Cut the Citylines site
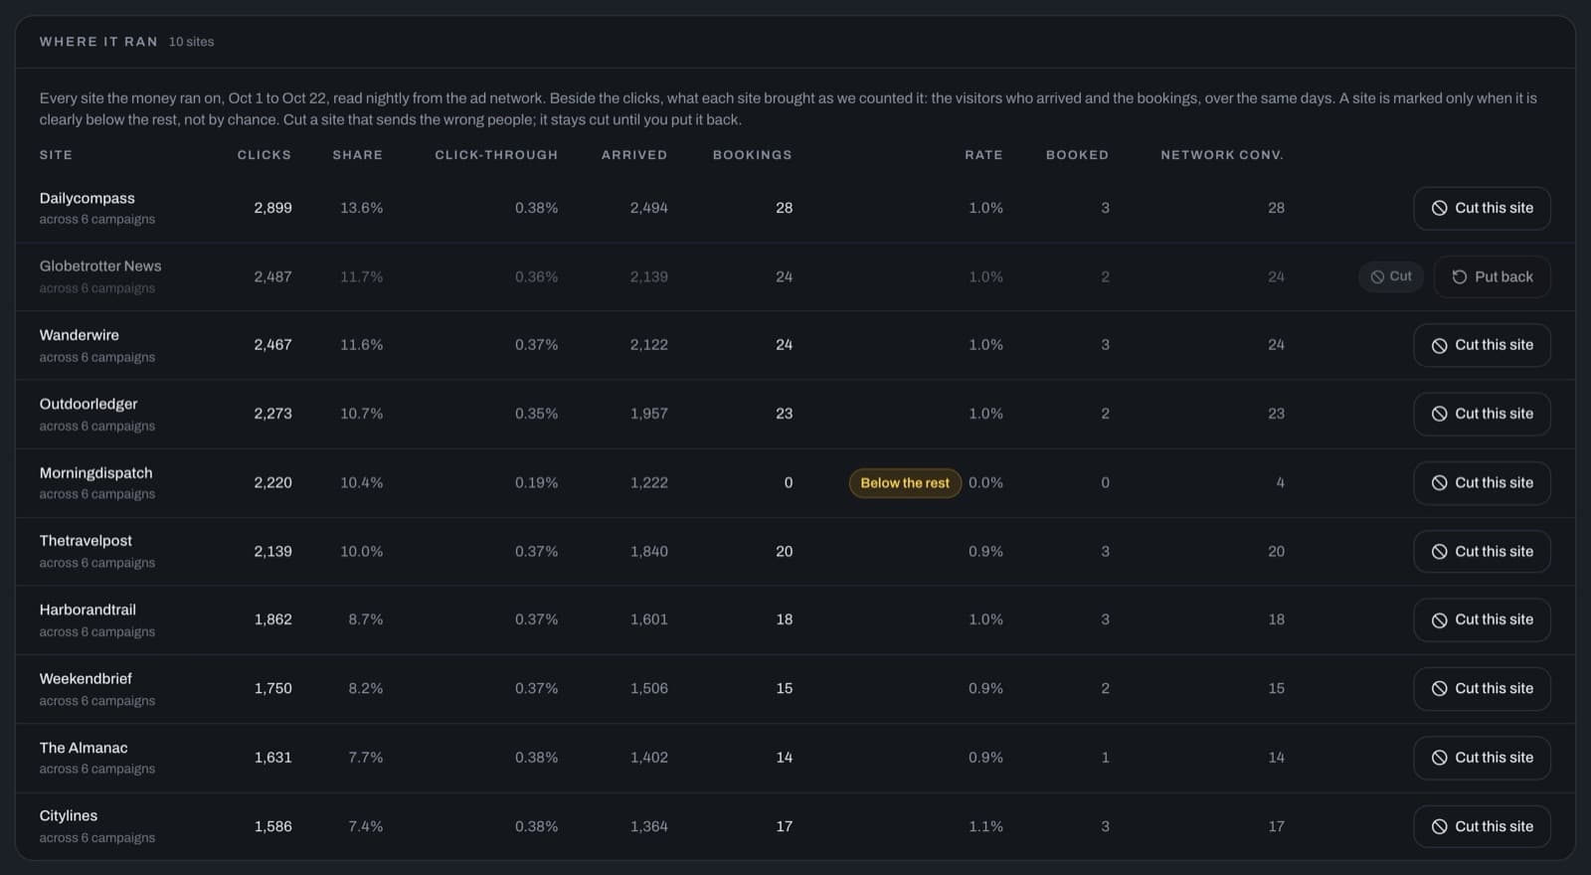This screenshot has height=875, width=1591. point(1482,826)
